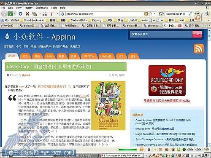211x158 pixels.
Task: Focus the address bar URL field
Action: pos(104,14)
